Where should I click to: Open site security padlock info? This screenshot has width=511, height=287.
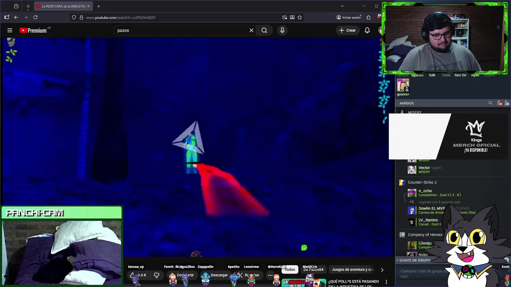pyautogui.click(x=81, y=17)
